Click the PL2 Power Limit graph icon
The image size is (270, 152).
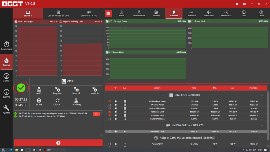(107, 52)
